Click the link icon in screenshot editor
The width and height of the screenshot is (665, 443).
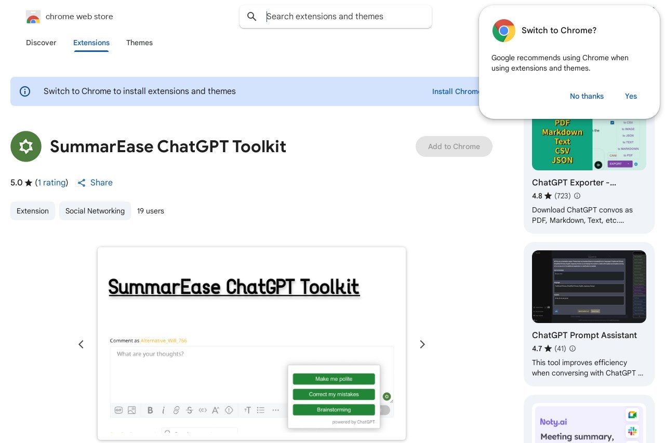176,410
